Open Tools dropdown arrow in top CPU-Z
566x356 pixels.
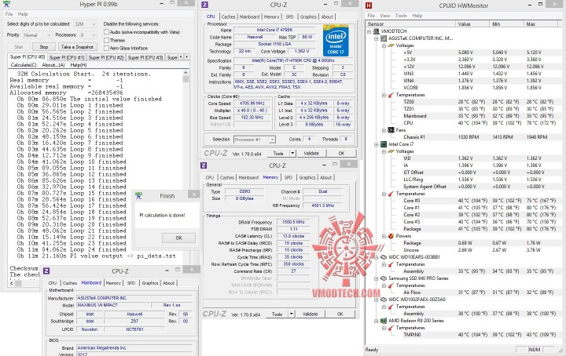(x=292, y=154)
